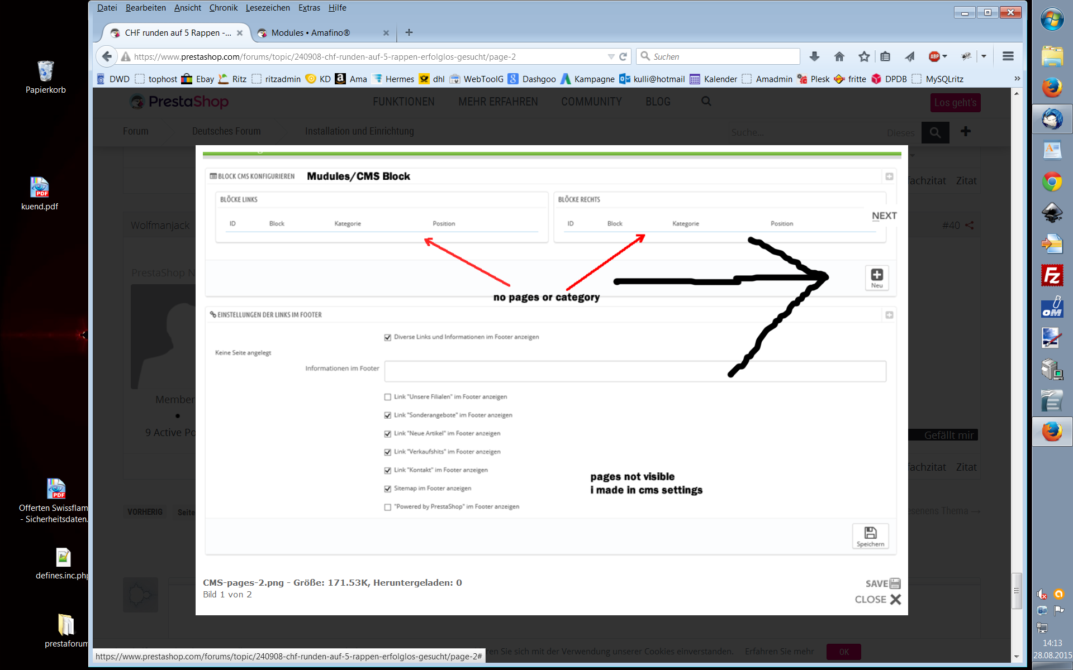Click the Ebay bookmark
1073x670 pixels.
198,79
